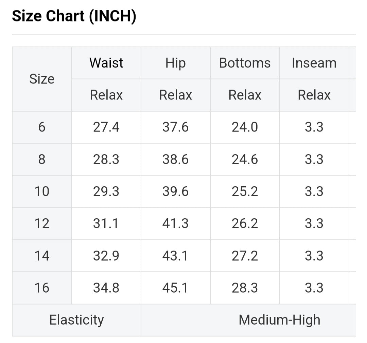367x343 pixels.
Task: Click the Relax subheader under Waist
Action: (106, 95)
